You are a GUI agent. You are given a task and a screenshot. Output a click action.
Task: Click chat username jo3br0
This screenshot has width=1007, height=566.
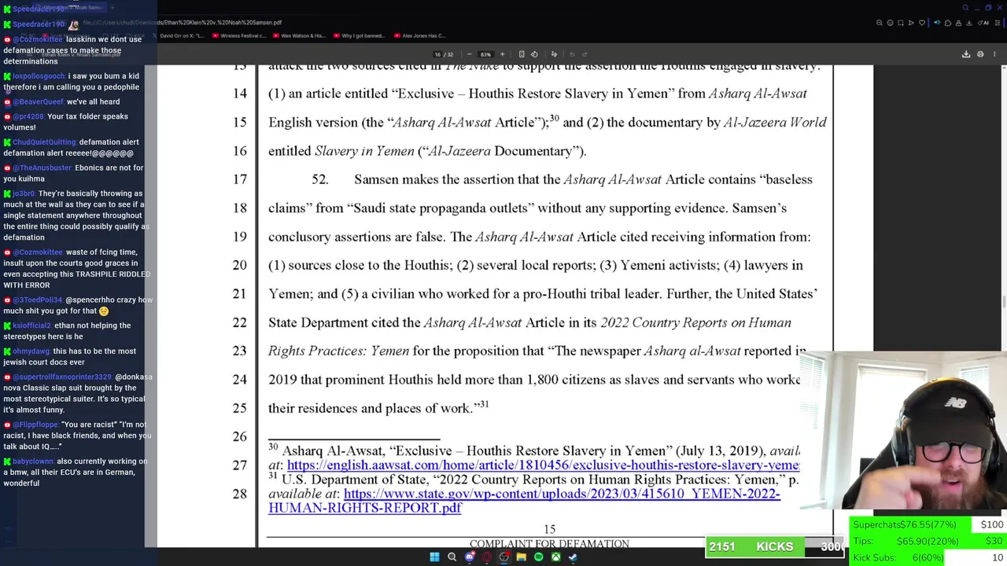point(24,193)
